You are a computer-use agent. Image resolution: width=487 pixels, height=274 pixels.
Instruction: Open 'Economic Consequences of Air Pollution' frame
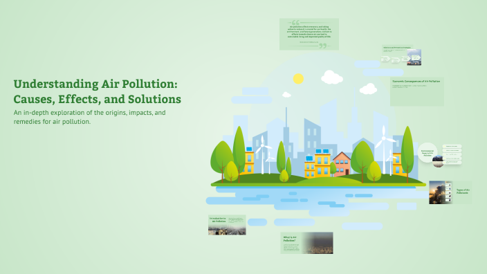coord(417,91)
